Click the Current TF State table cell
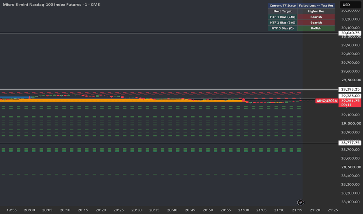This screenshot has width=363, height=214. [283, 5]
